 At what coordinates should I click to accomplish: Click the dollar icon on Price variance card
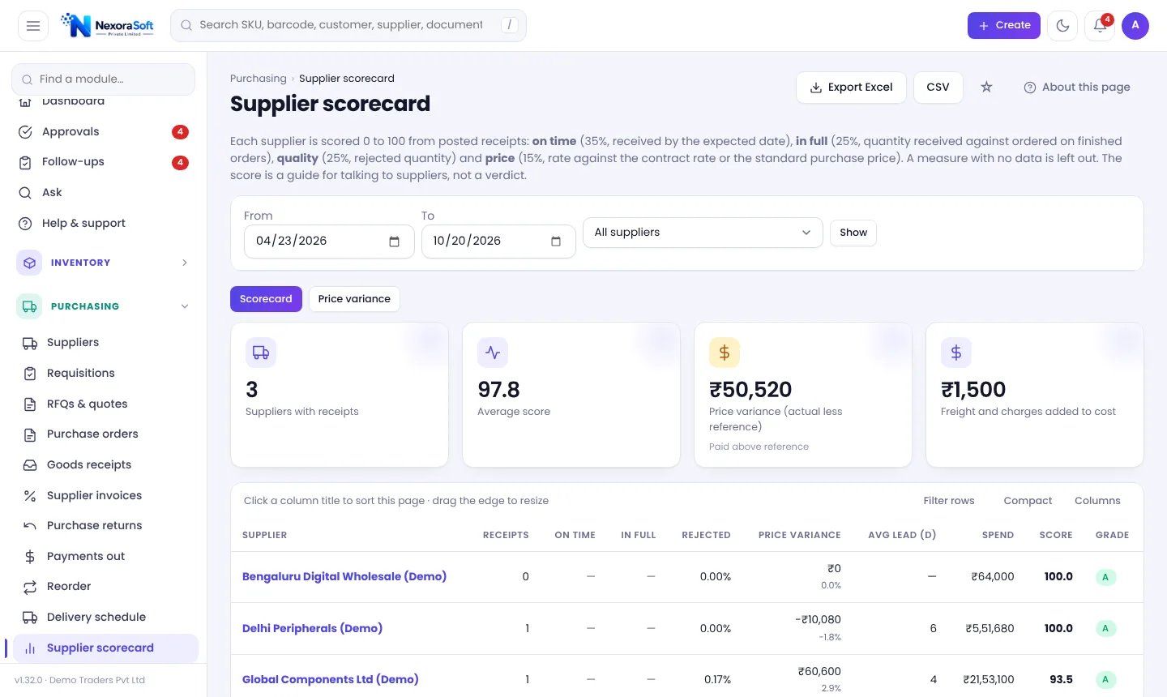click(725, 353)
